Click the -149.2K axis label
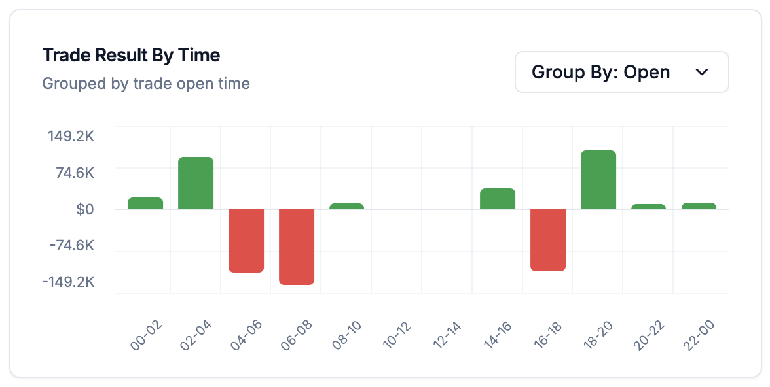Image resolution: width=770 pixels, height=387 pixels. click(69, 282)
